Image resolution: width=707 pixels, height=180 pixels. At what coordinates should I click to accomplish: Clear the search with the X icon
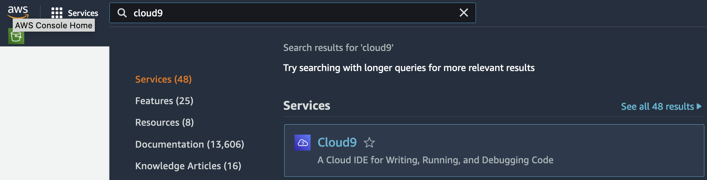click(464, 13)
